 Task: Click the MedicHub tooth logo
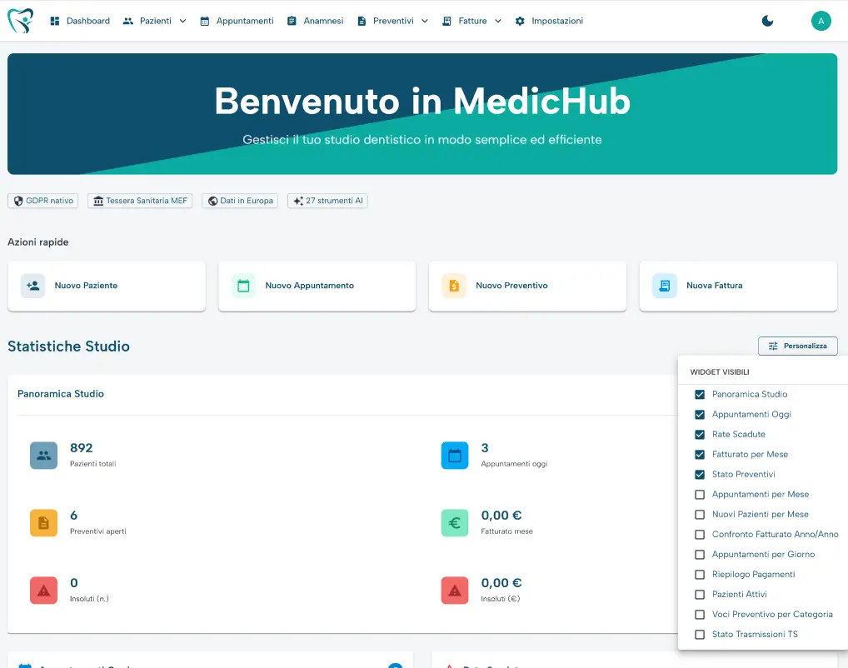click(21, 21)
